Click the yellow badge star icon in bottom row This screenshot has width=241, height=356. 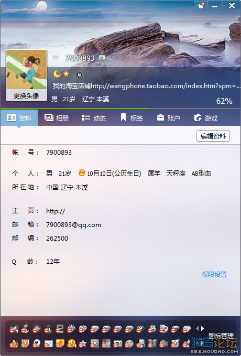click(x=60, y=343)
